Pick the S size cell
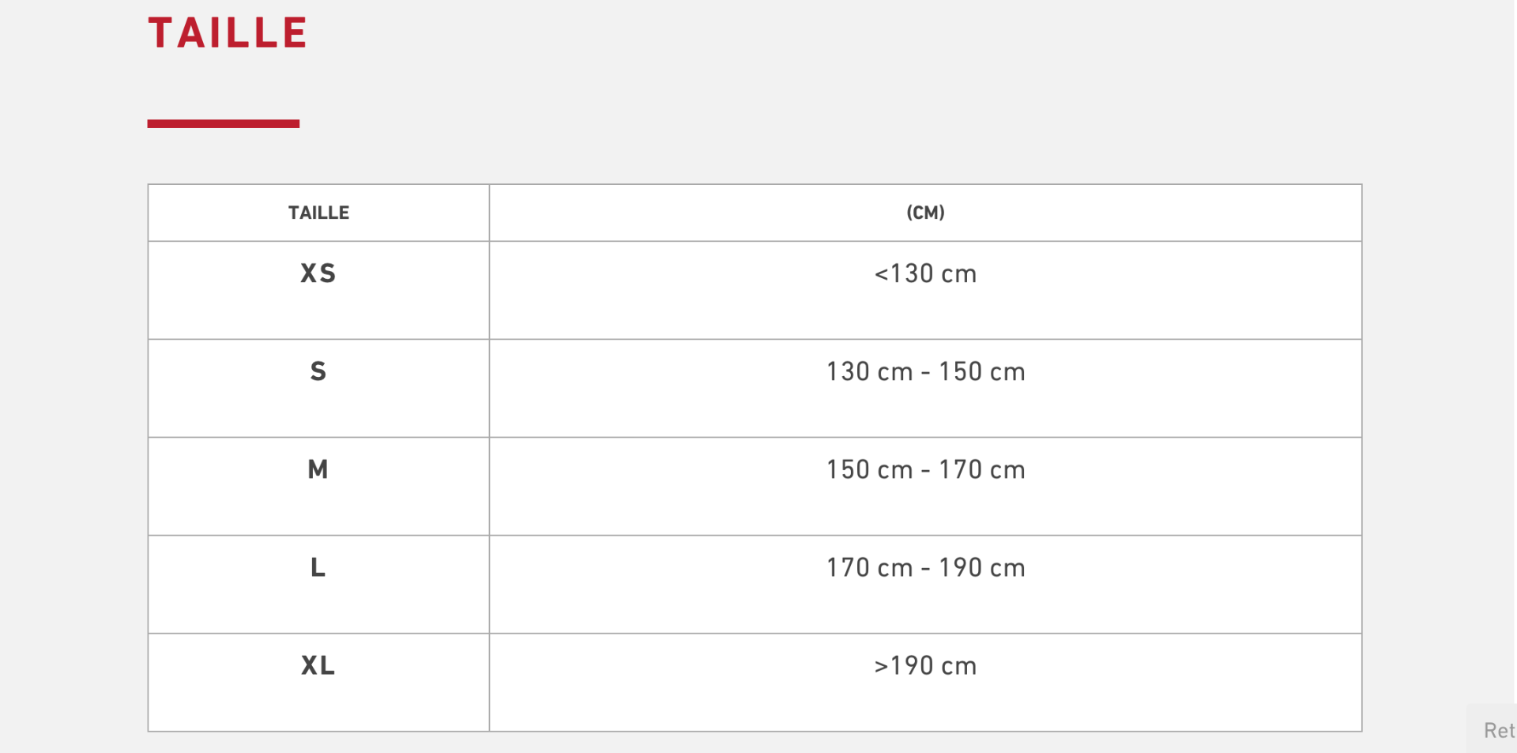 (x=318, y=371)
